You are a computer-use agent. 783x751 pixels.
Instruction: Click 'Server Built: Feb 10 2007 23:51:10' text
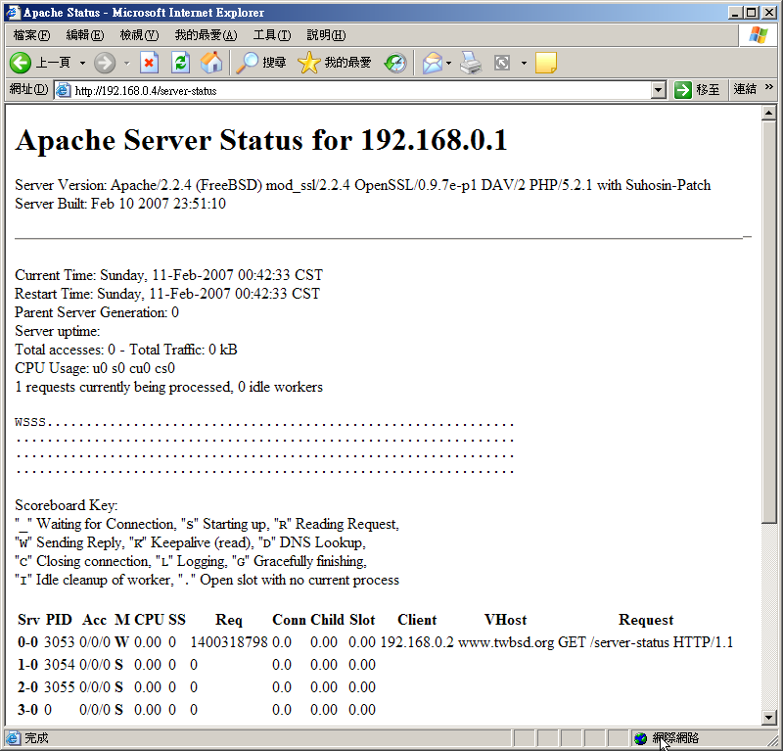120,204
